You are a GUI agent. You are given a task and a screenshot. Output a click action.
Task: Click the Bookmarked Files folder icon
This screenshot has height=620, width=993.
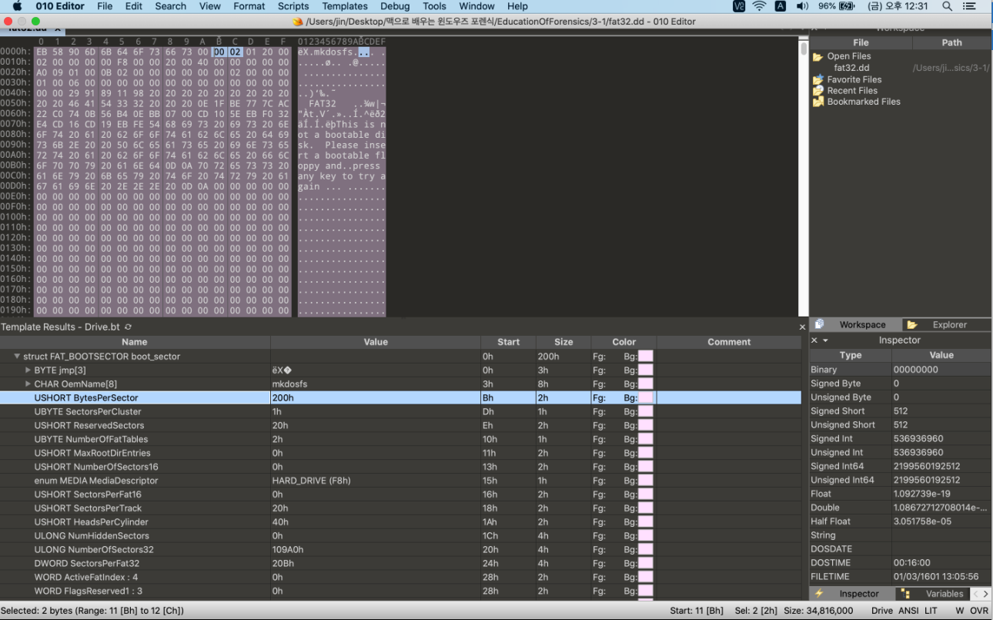click(x=817, y=102)
